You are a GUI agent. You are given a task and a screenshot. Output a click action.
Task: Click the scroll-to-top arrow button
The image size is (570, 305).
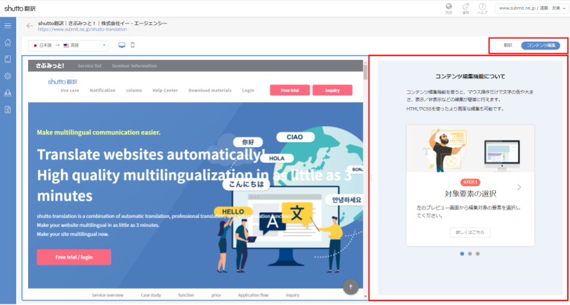point(351,287)
